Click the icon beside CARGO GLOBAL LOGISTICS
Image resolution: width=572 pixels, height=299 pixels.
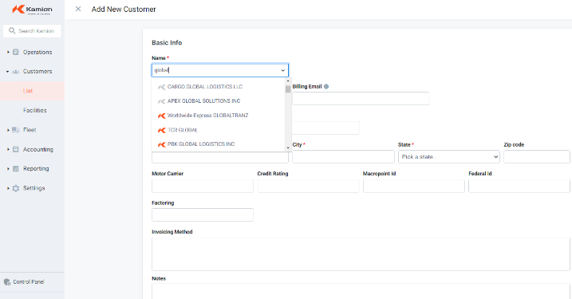click(x=161, y=87)
